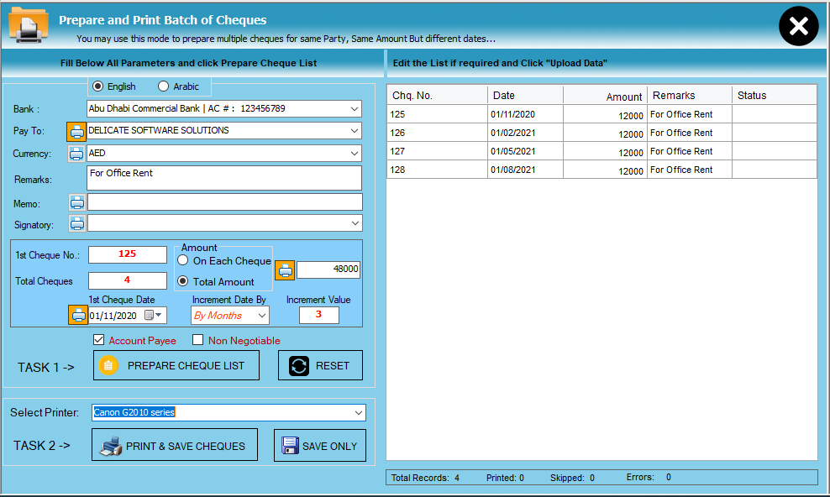Click the printer icon beside the 48000 amount
The width and height of the screenshot is (830, 497).
[285, 269]
